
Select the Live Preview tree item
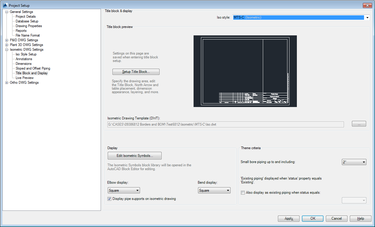click(x=24, y=78)
